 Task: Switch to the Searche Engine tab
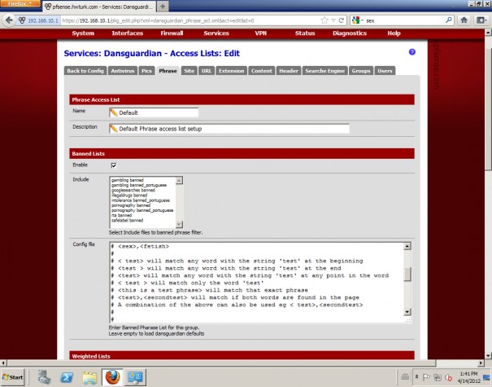tap(325, 71)
